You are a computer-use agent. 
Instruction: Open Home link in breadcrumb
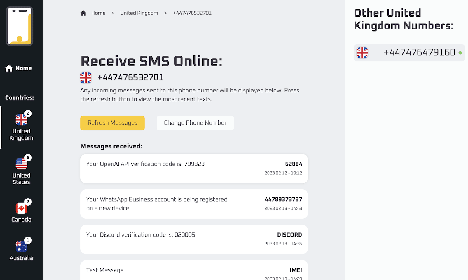pos(98,13)
